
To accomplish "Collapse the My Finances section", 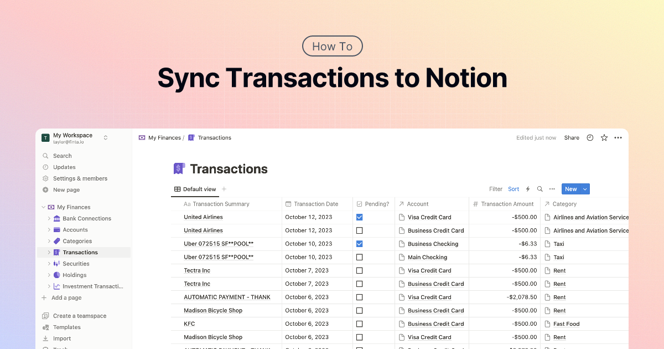I will 43,207.
